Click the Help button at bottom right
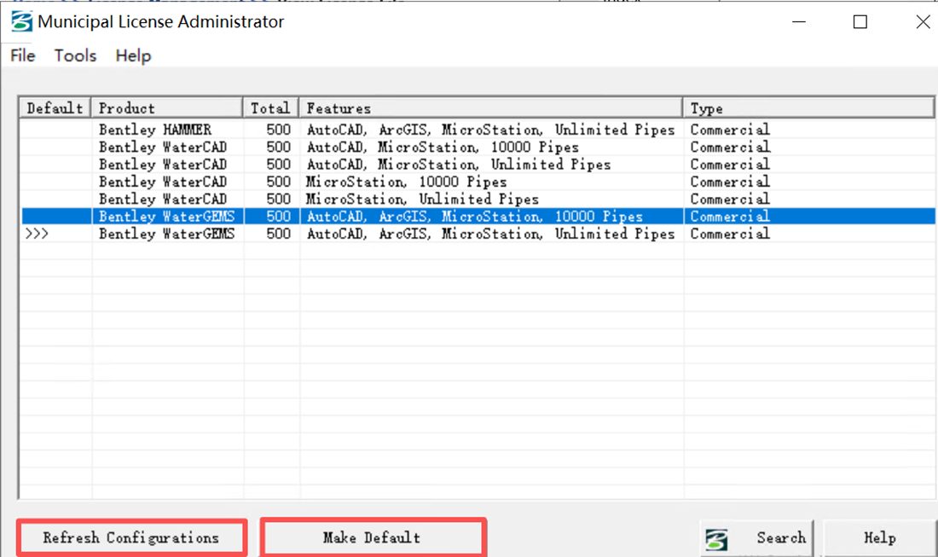 [879, 538]
